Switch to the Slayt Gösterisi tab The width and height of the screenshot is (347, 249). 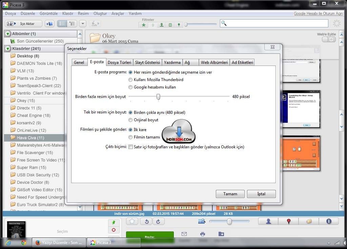tap(147, 63)
